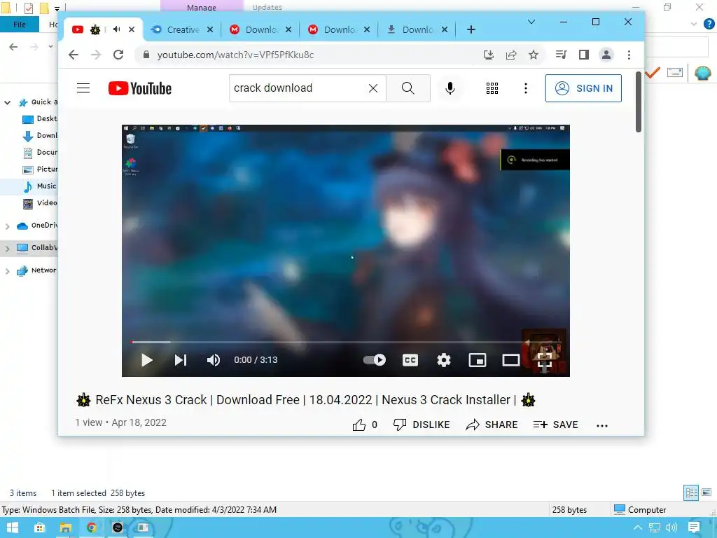
Task: Bookmark this page with the star
Action: [x=533, y=55]
